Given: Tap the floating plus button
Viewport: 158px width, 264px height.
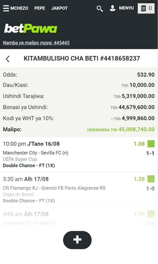Looking at the screenshot, I should pos(77,240).
